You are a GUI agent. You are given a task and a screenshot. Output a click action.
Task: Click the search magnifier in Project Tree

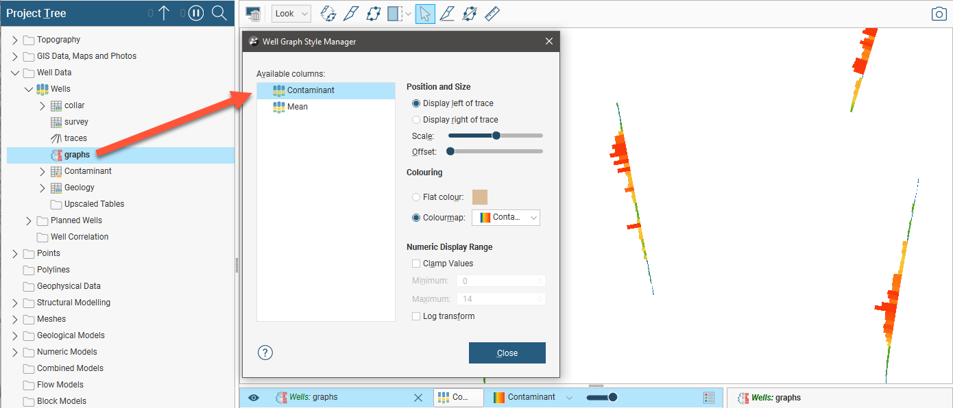tap(219, 13)
